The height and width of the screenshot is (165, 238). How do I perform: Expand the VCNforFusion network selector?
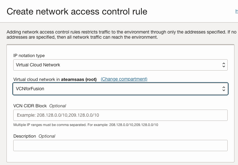(120, 89)
